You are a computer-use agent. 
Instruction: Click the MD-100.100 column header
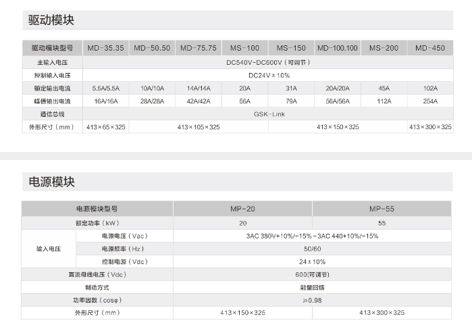(x=338, y=48)
